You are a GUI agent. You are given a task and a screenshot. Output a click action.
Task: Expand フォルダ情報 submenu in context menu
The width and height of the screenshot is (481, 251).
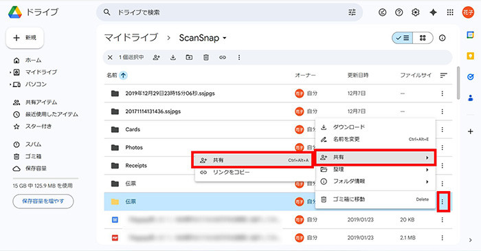coord(375,182)
